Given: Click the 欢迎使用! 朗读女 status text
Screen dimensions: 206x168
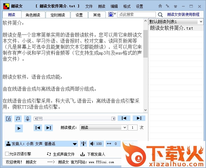Looking at the screenshot, I should (21, 162).
